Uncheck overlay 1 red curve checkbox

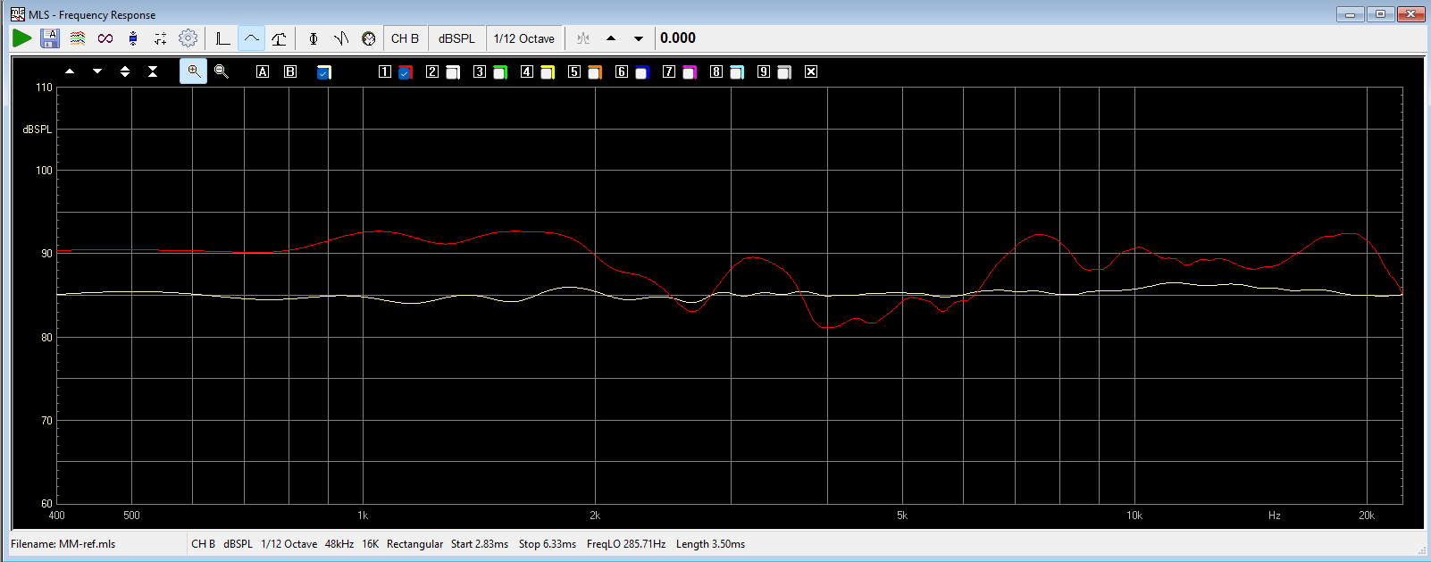pos(405,72)
